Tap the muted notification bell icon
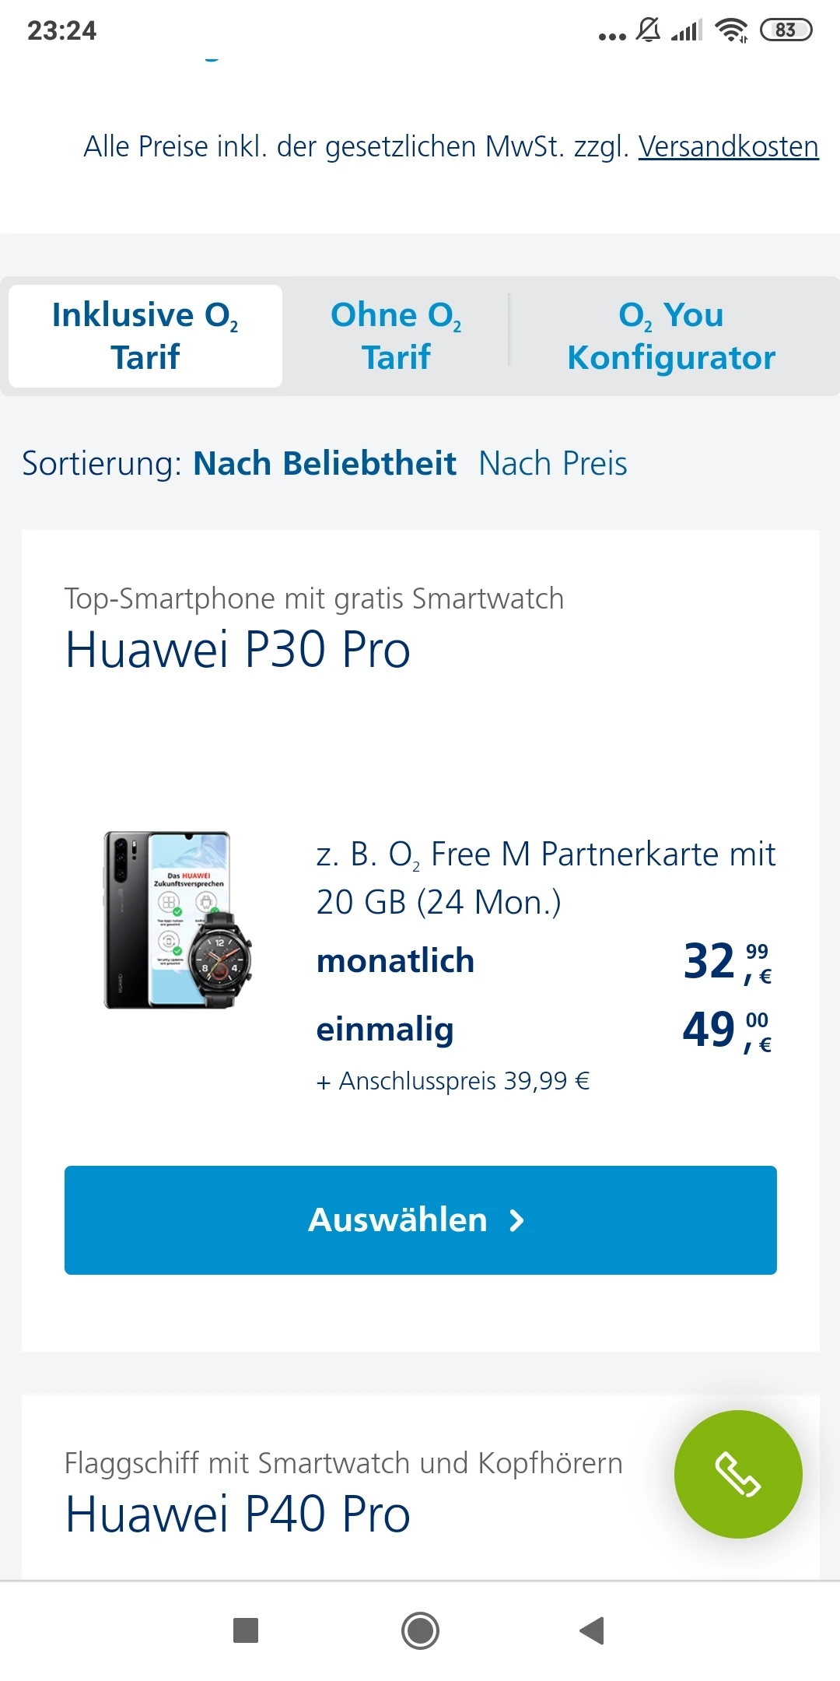The image size is (840, 1681). click(x=648, y=30)
